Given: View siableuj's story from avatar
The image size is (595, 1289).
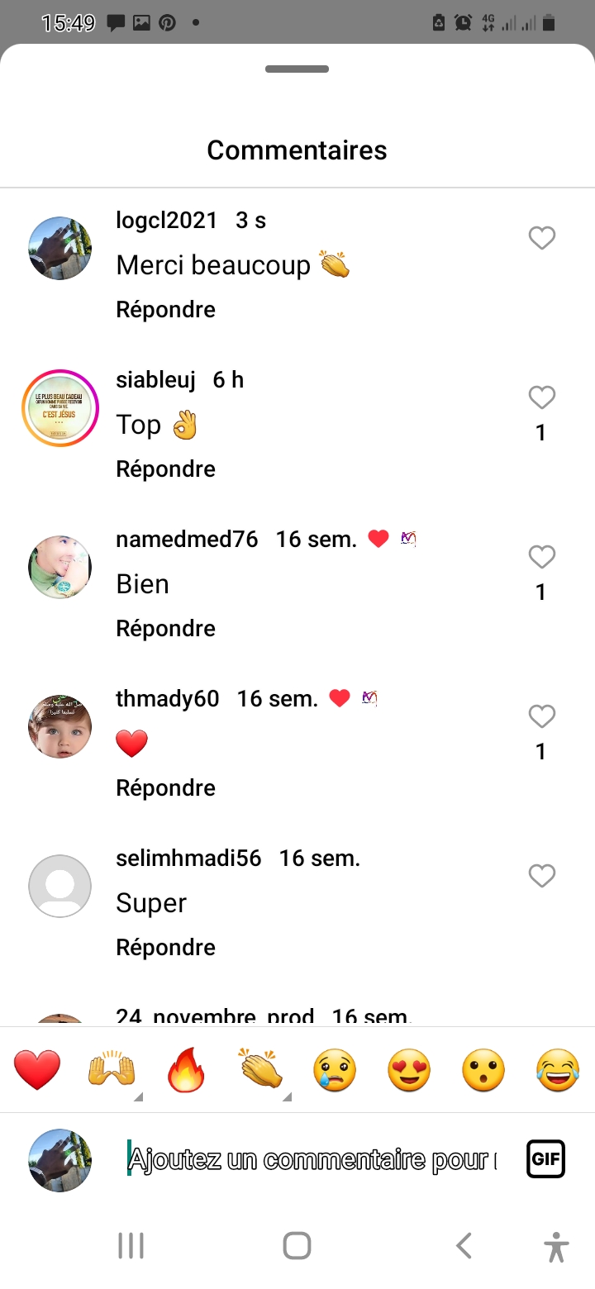Looking at the screenshot, I should click(60, 408).
